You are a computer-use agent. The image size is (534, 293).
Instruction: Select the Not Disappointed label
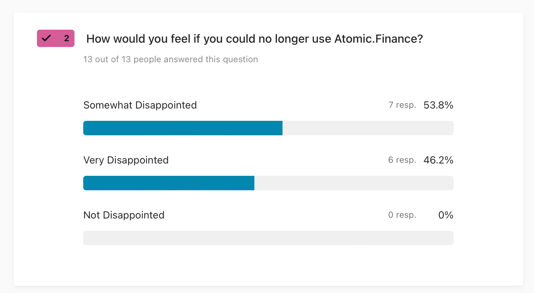[124, 215]
